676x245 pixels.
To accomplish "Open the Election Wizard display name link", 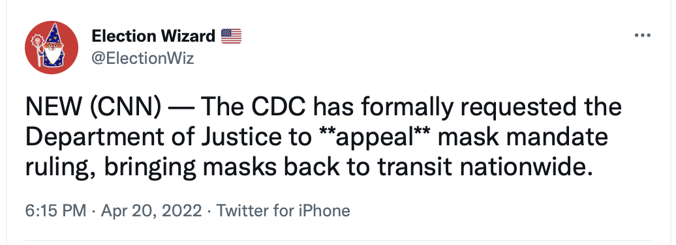I will click(153, 36).
